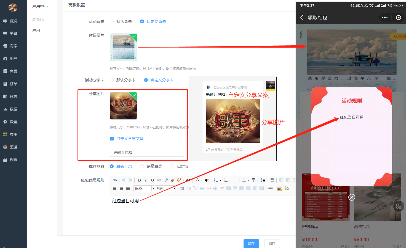Click the eraser clear formatting icon

click(166, 180)
